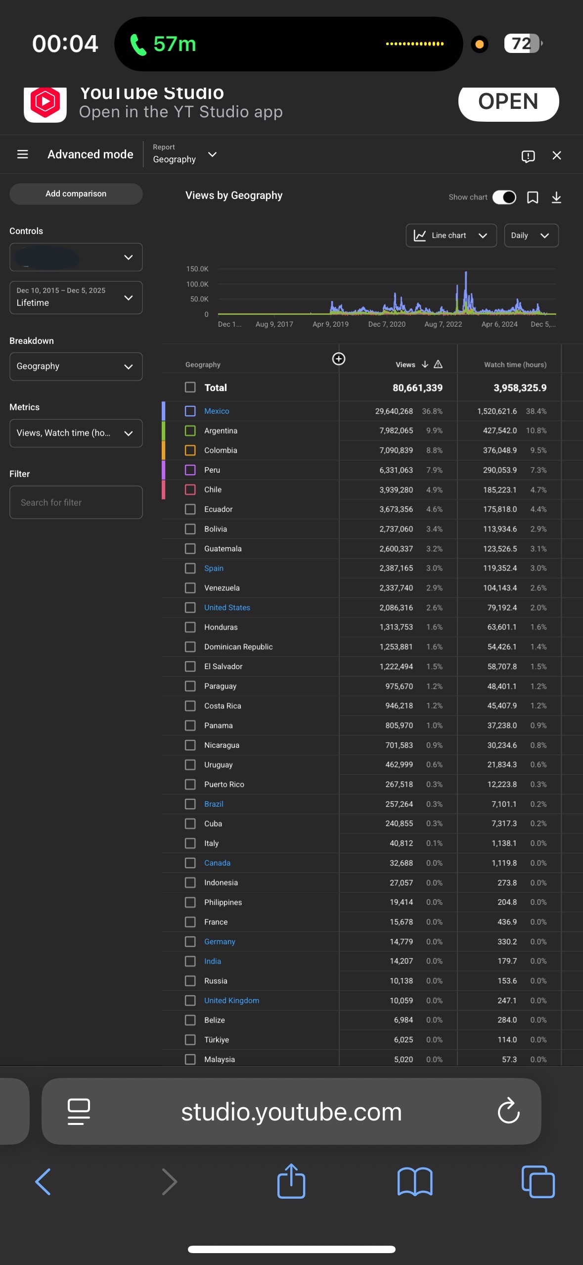Open the hamburger menu icon
Viewport: 583px width, 1265px height.
(22, 154)
